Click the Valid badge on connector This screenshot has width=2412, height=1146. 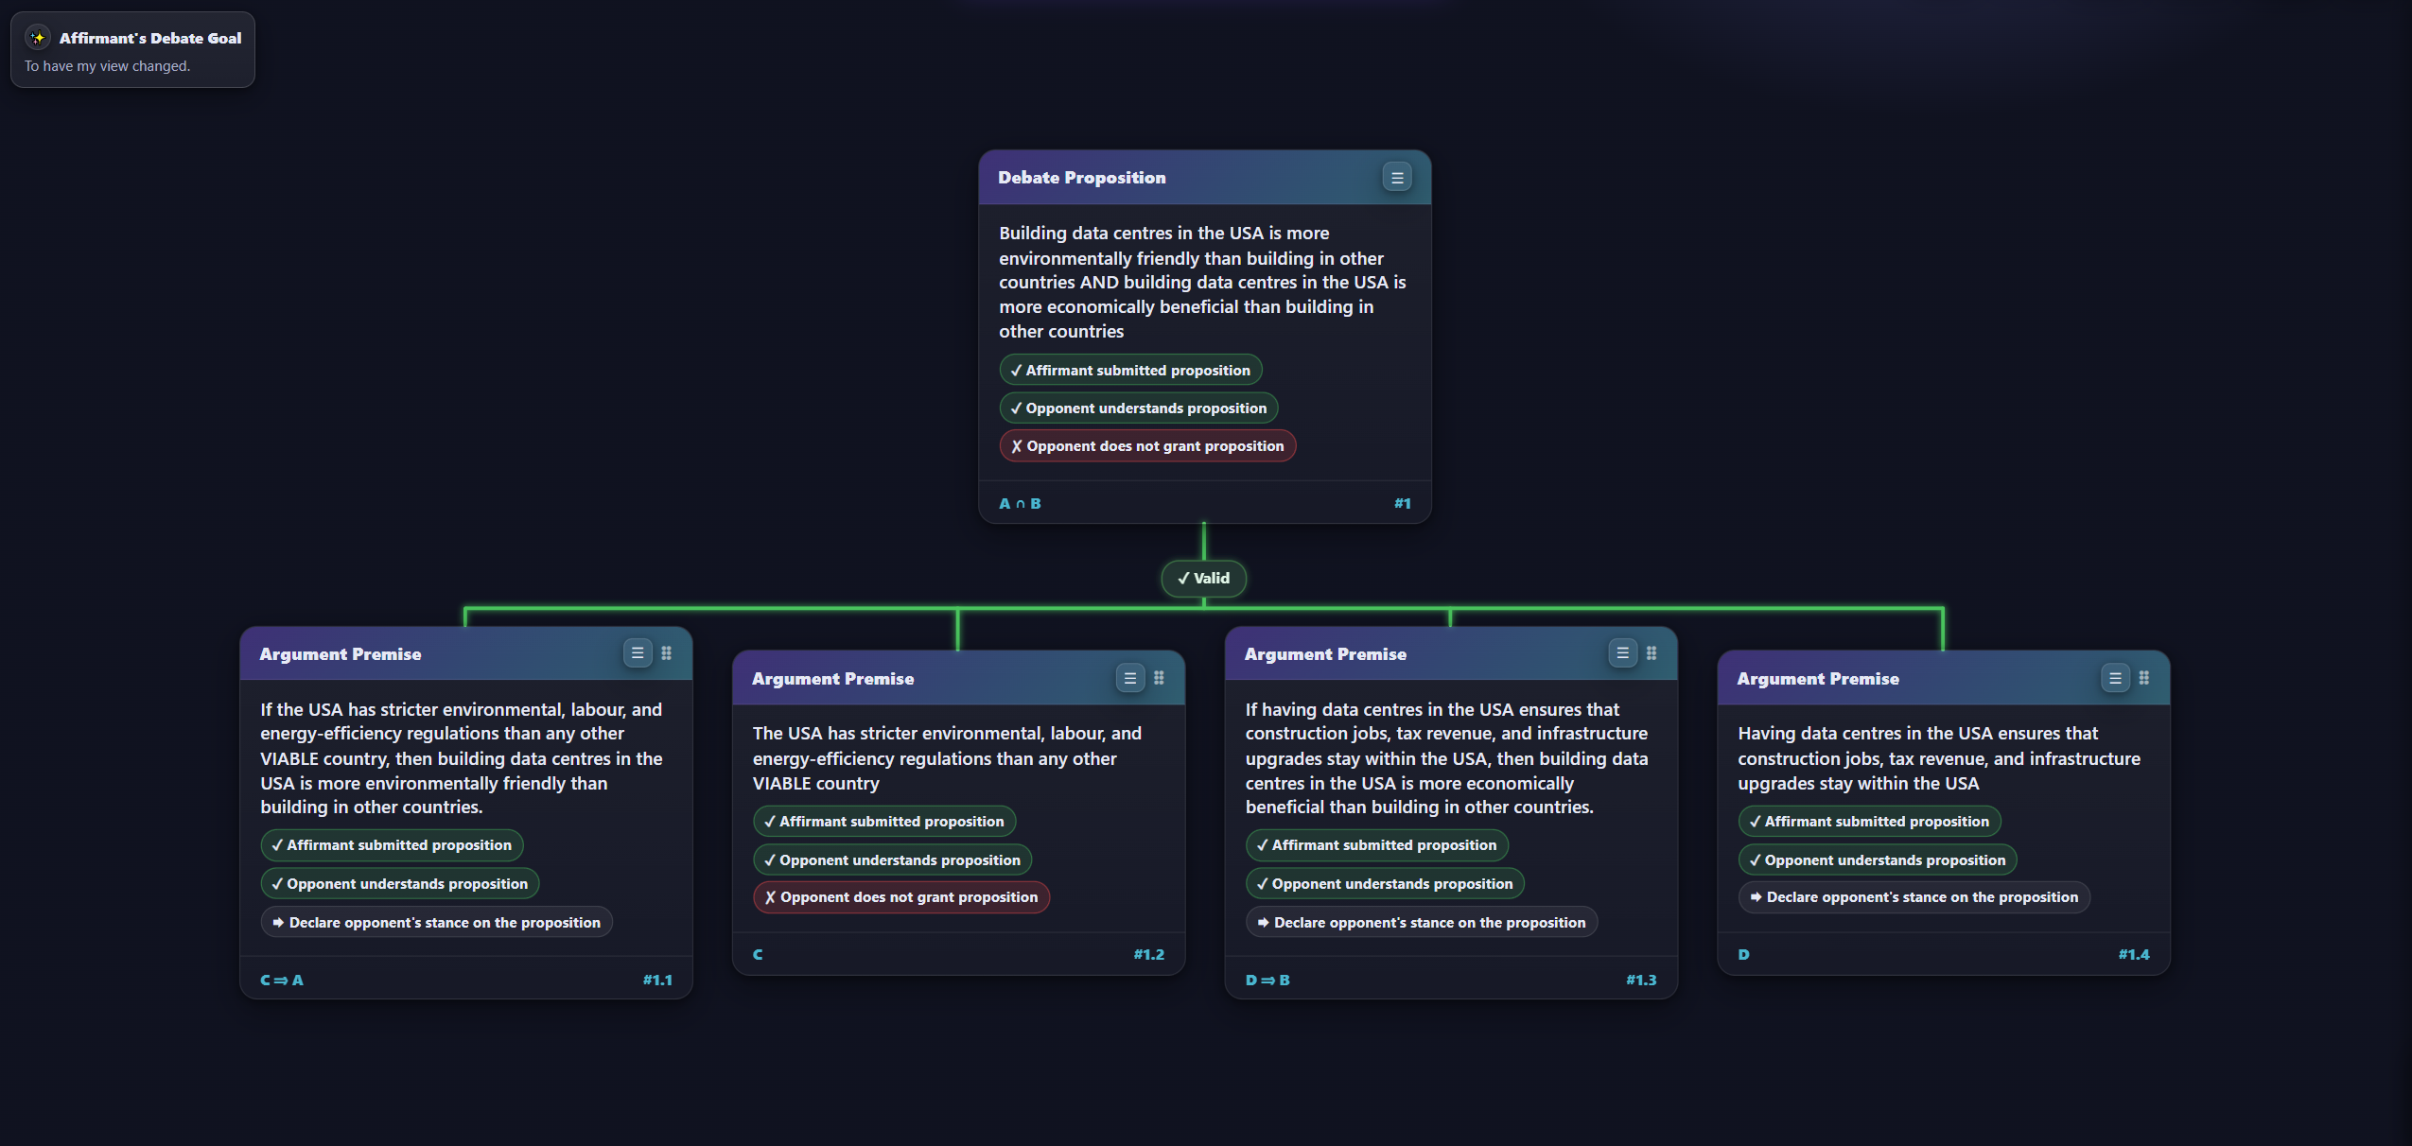(1203, 579)
